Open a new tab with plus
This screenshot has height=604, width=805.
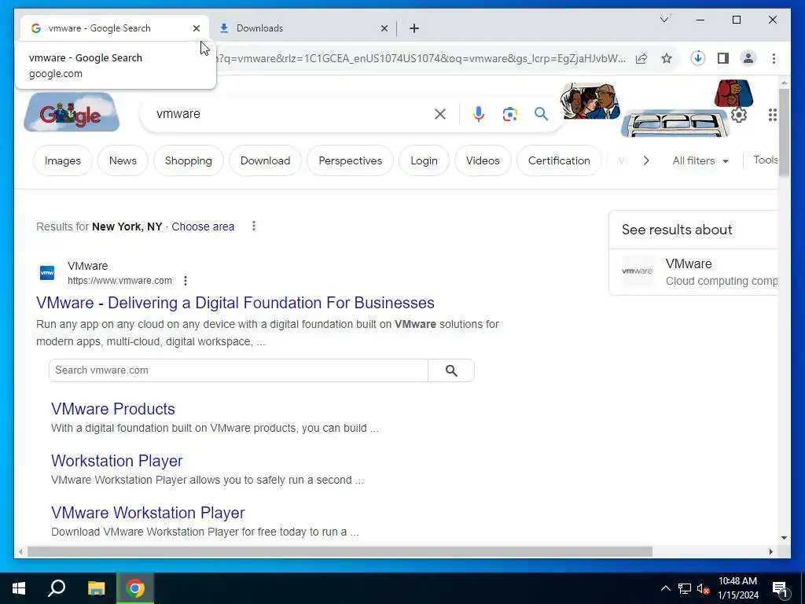(414, 28)
